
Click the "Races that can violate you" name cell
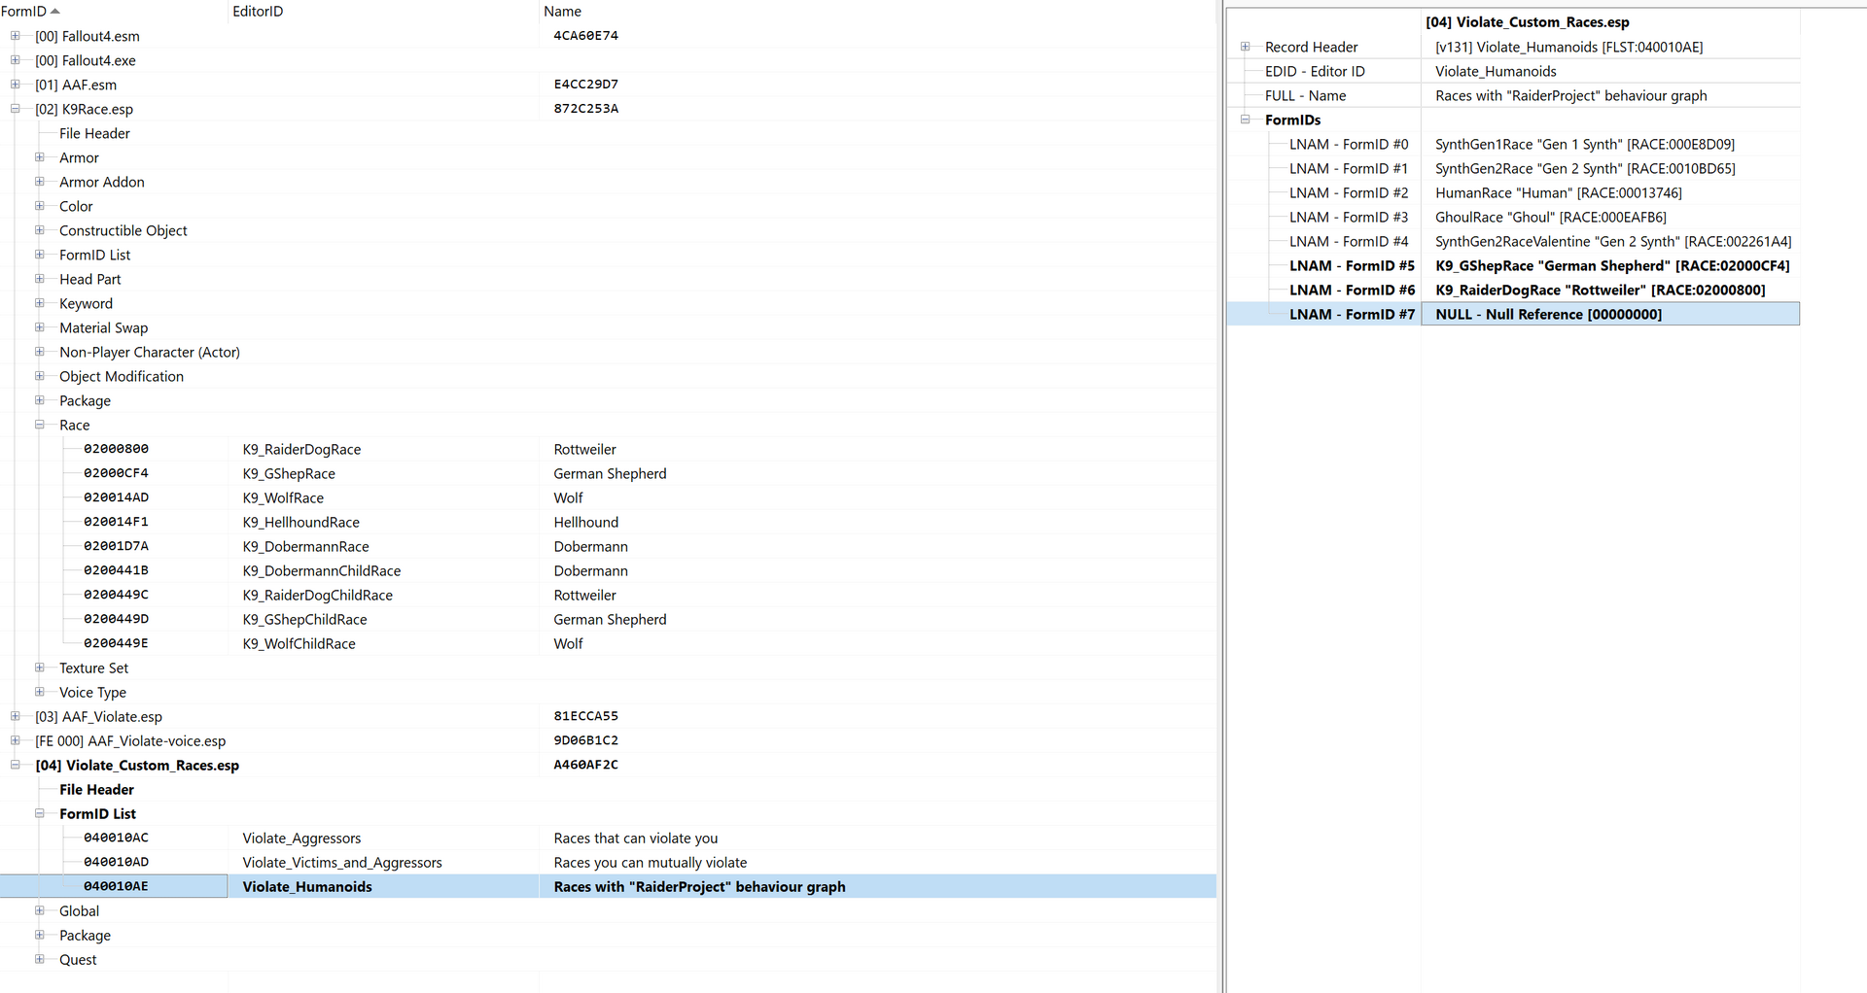pyautogui.click(x=636, y=838)
